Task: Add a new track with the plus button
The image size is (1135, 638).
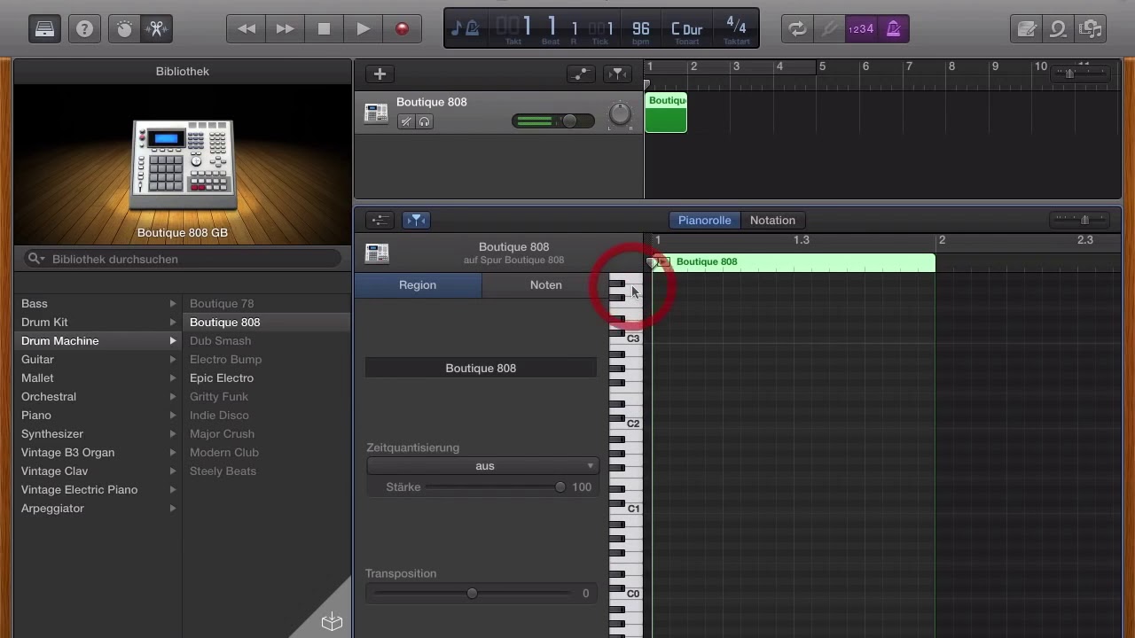Action: coord(380,74)
